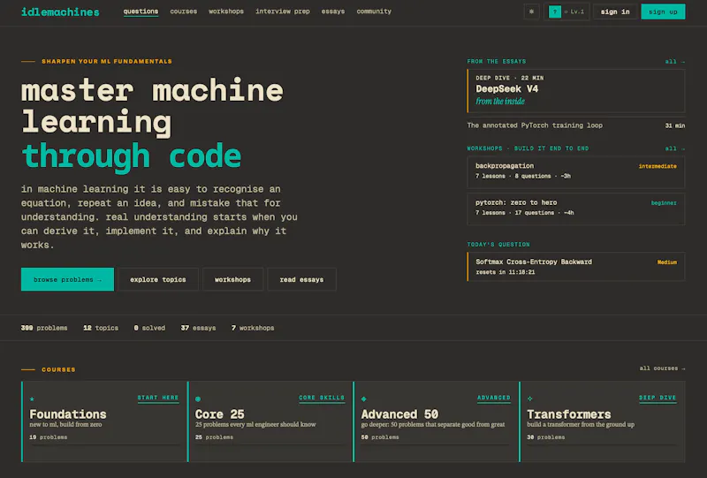Click the DEEP DIVE label on Transformers
This screenshot has height=478, width=707.
(658, 398)
